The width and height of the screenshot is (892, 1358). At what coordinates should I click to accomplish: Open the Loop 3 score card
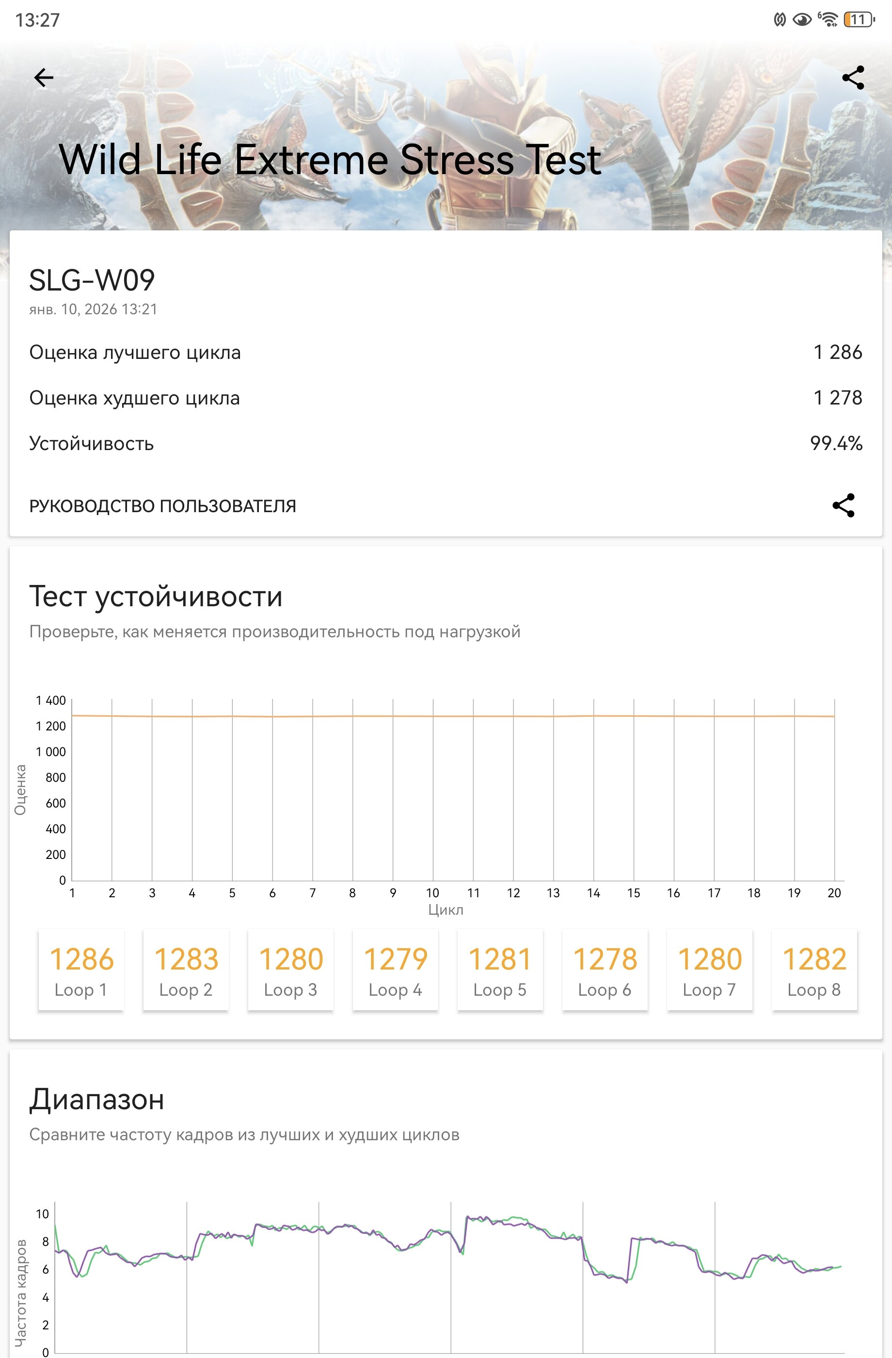click(291, 970)
